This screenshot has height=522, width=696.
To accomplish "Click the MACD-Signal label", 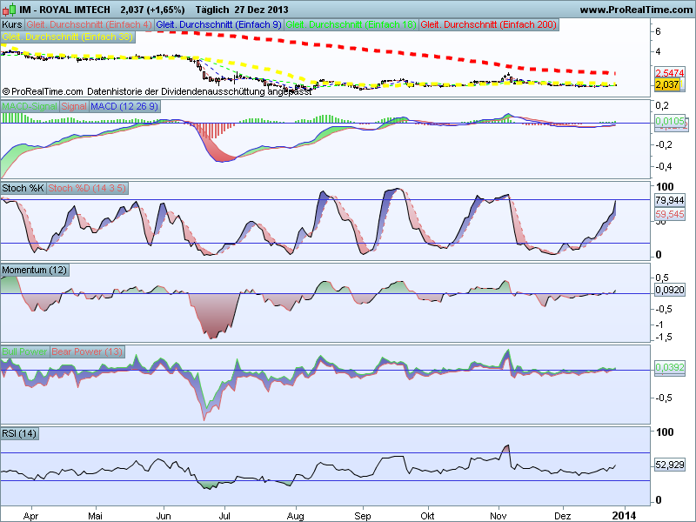I will [30, 106].
